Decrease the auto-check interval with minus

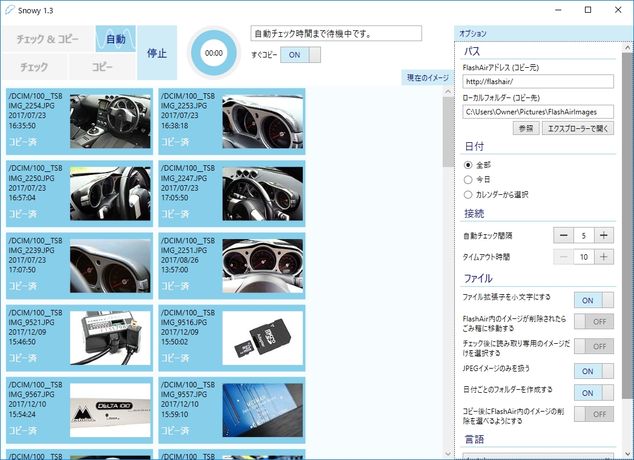click(x=564, y=235)
